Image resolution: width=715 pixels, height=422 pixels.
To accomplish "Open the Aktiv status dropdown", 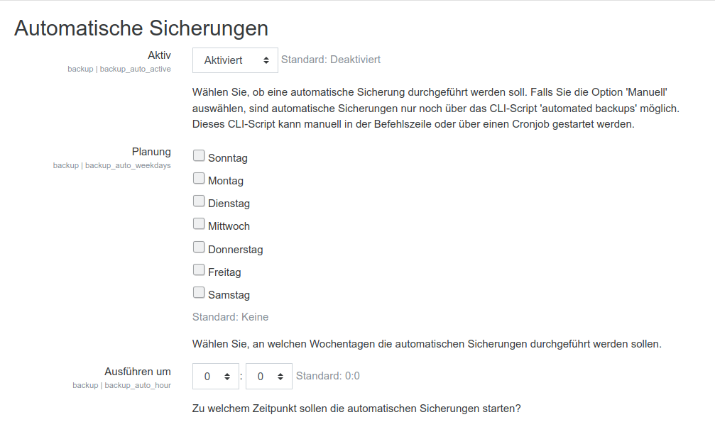I will click(235, 60).
